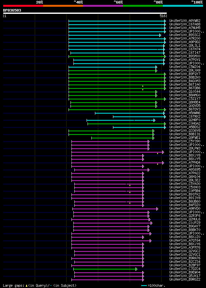Select the UniRef100_B9FQY7 hit label
Viewport: 206px width, 288px height.
point(185,74)
